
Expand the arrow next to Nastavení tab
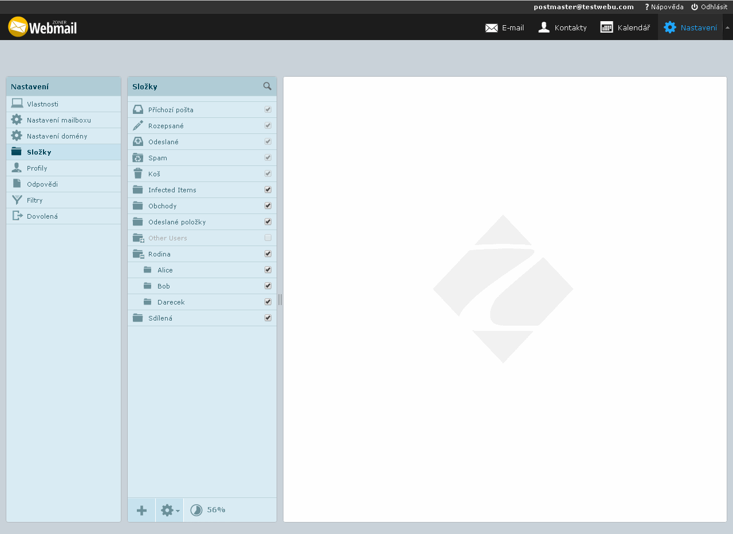(727, 27)
